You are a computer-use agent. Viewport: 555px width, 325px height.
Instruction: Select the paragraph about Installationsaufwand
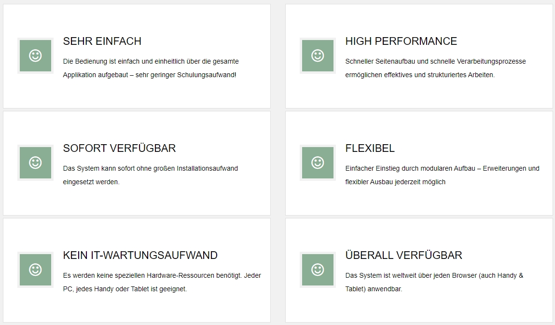pyautogui.click(x=150, y=175)
